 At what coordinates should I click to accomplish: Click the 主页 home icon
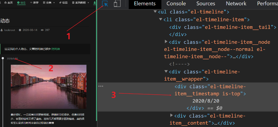tap(5, 3)
